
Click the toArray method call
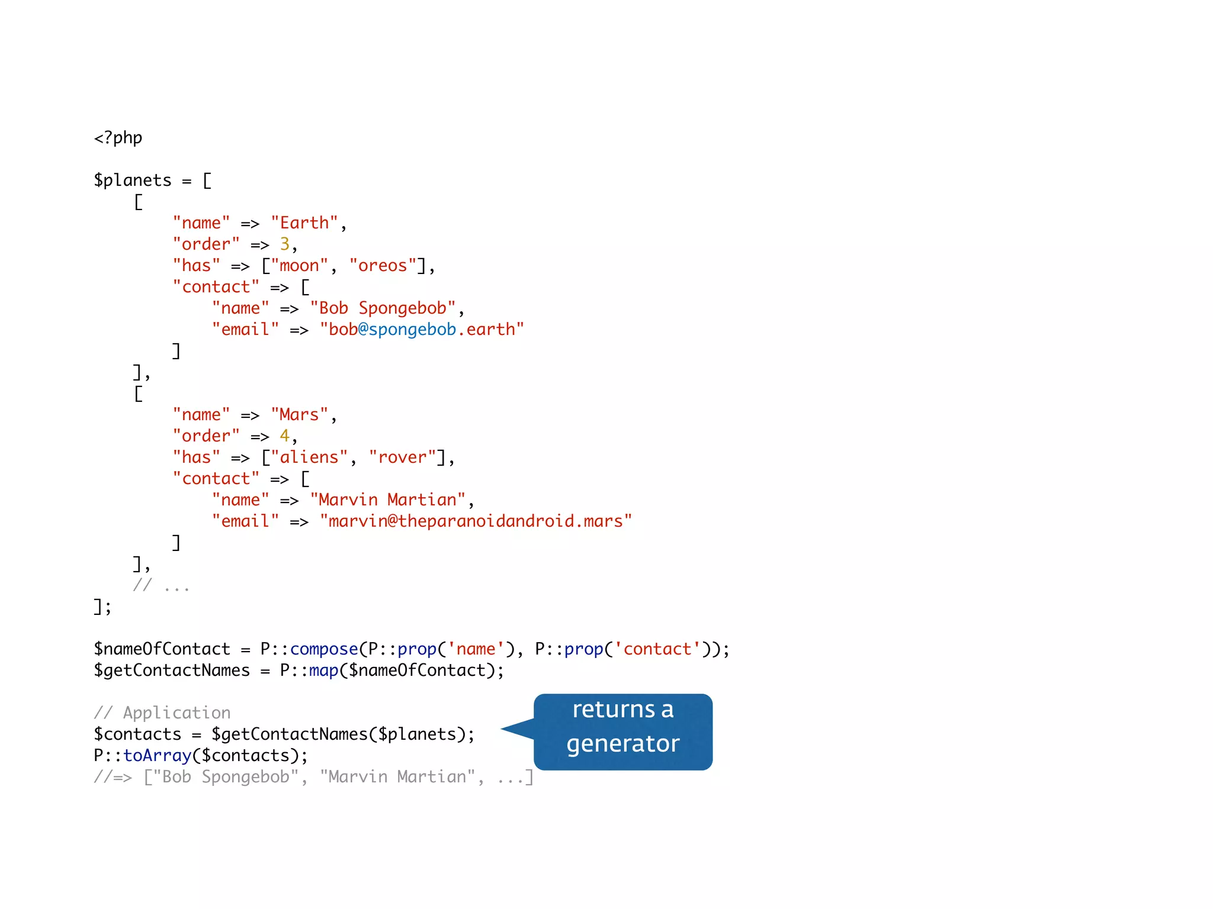157,756
